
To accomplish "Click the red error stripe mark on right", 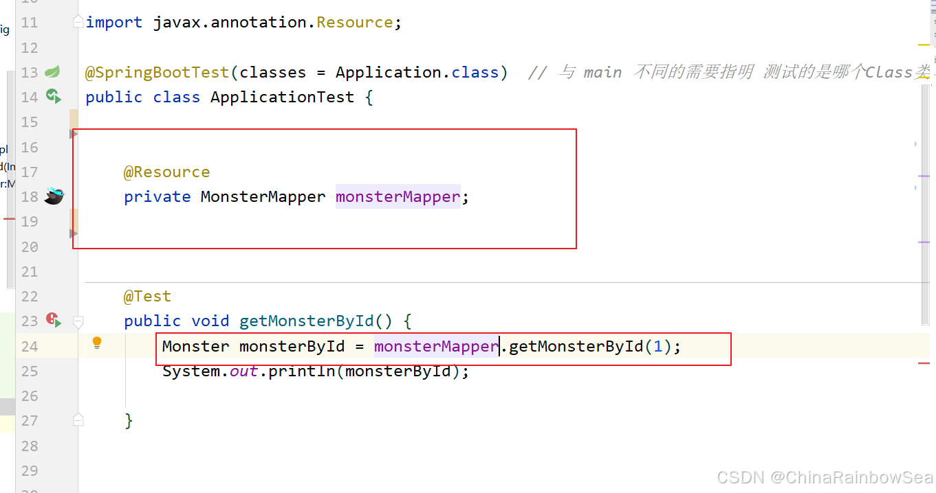I will pyautogui.click(x=924, y=363).
